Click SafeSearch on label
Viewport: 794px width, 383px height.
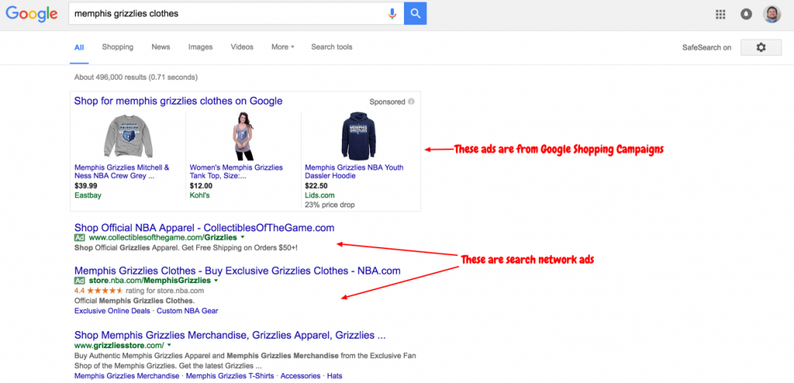tap(706, 47)
